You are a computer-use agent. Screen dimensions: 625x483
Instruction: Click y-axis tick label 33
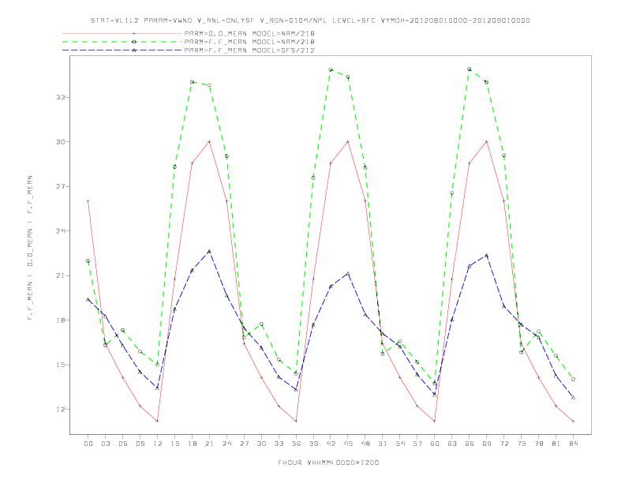tap(61, 97)
